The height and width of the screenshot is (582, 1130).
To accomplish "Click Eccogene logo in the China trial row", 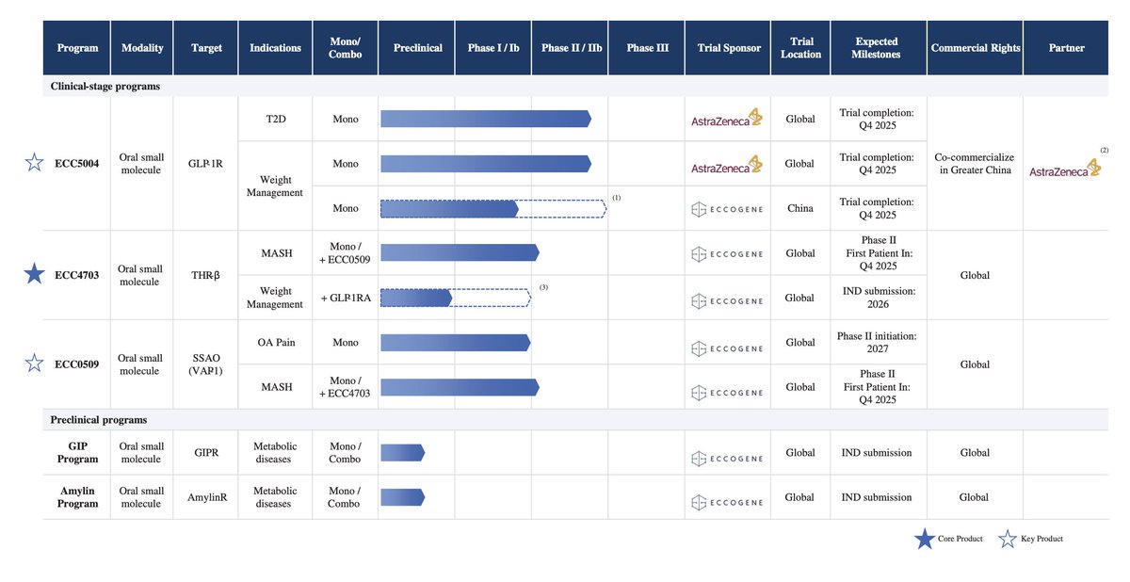I will click(727, 209).
